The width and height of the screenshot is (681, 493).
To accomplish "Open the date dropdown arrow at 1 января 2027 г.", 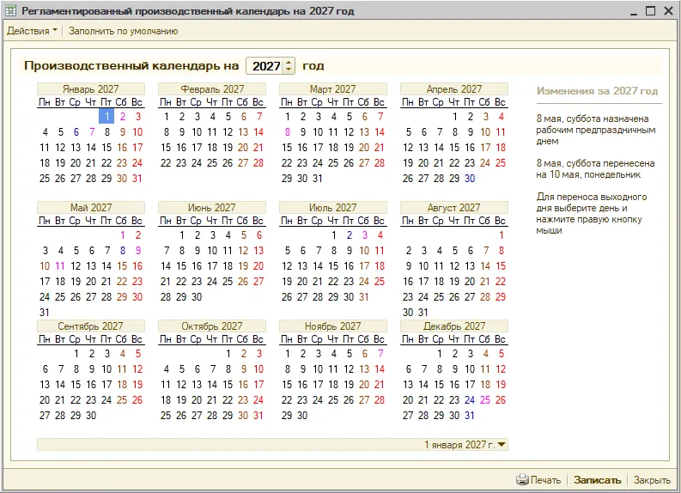I will tap(502, 444).
